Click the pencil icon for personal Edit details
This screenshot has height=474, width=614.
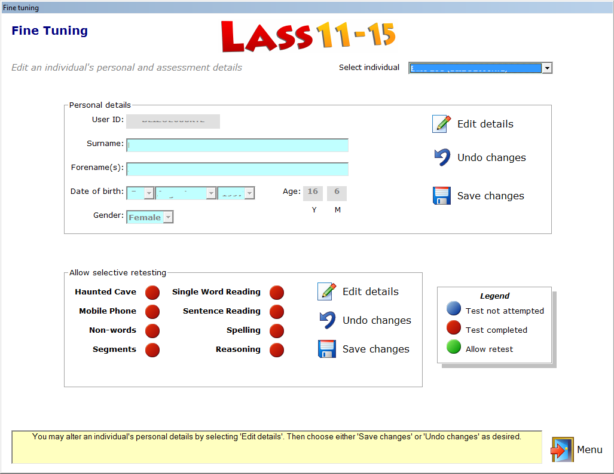tap(441, 124)
